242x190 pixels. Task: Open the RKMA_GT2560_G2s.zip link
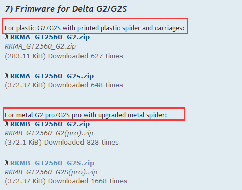point(52,76)
